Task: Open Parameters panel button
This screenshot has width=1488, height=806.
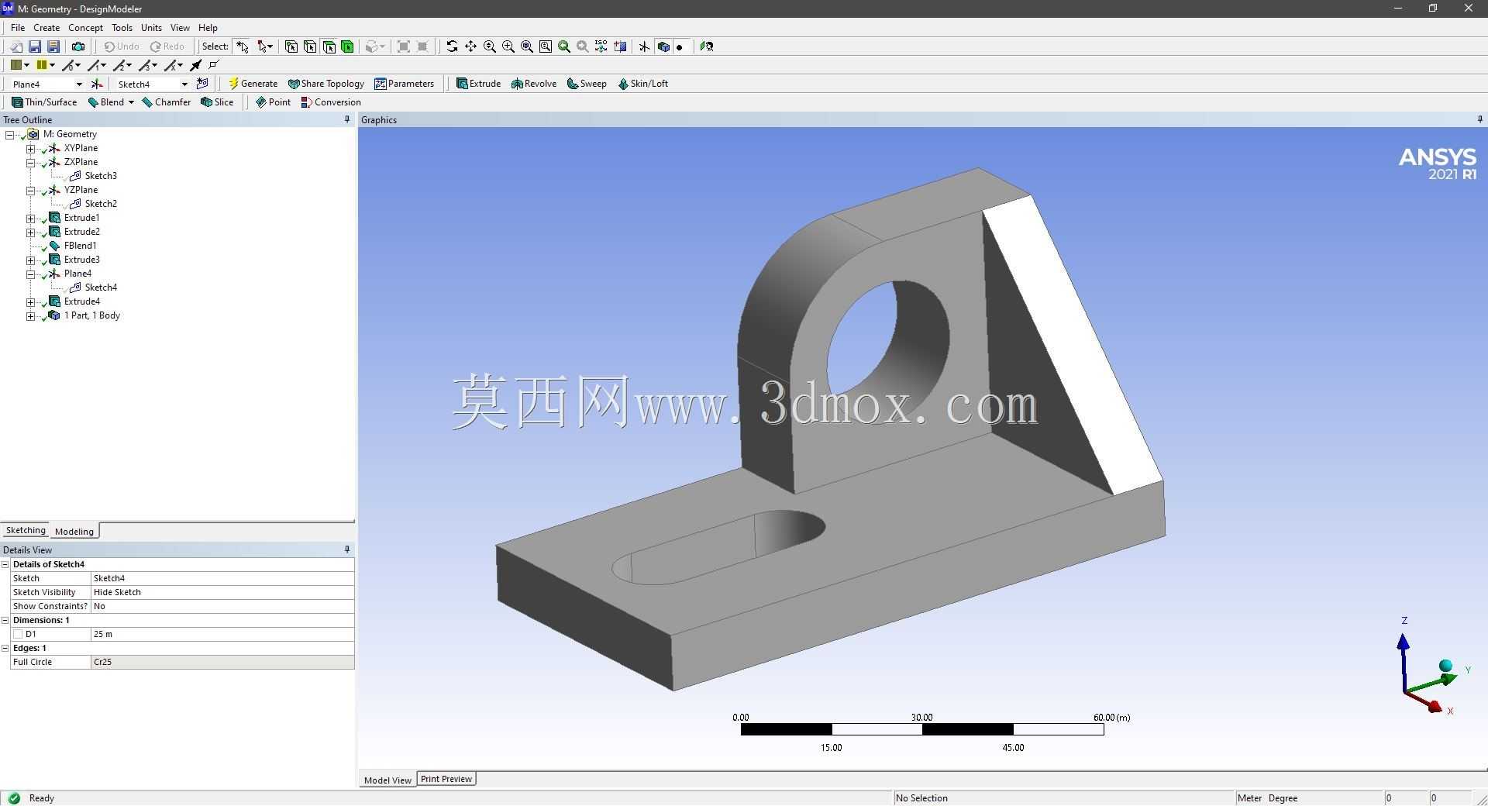Action: 405,84
